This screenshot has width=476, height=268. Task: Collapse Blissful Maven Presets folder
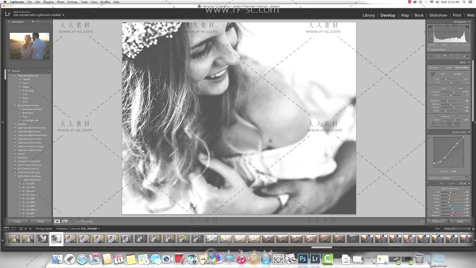pos(15,105)
